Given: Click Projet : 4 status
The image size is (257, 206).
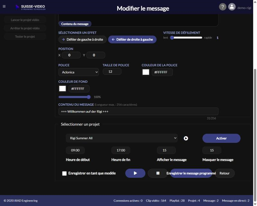Looking at the screenshot, I should coord(194,201).
